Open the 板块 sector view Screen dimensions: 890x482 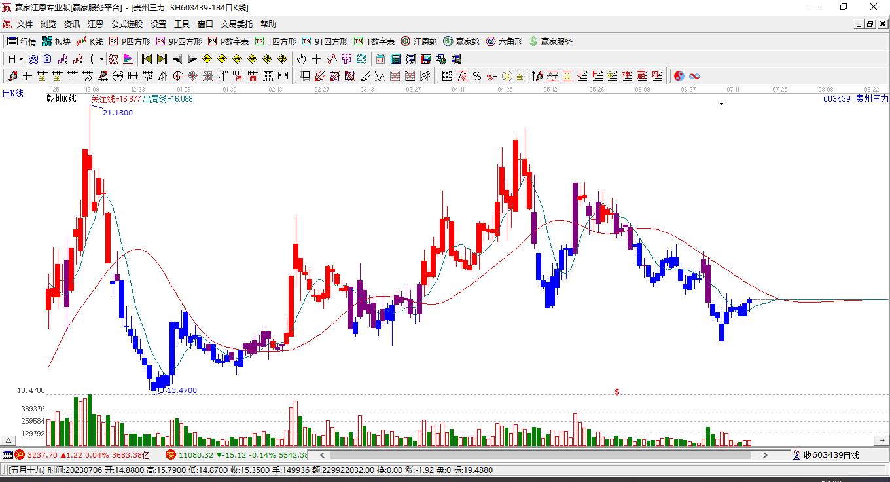click(56, 41)
